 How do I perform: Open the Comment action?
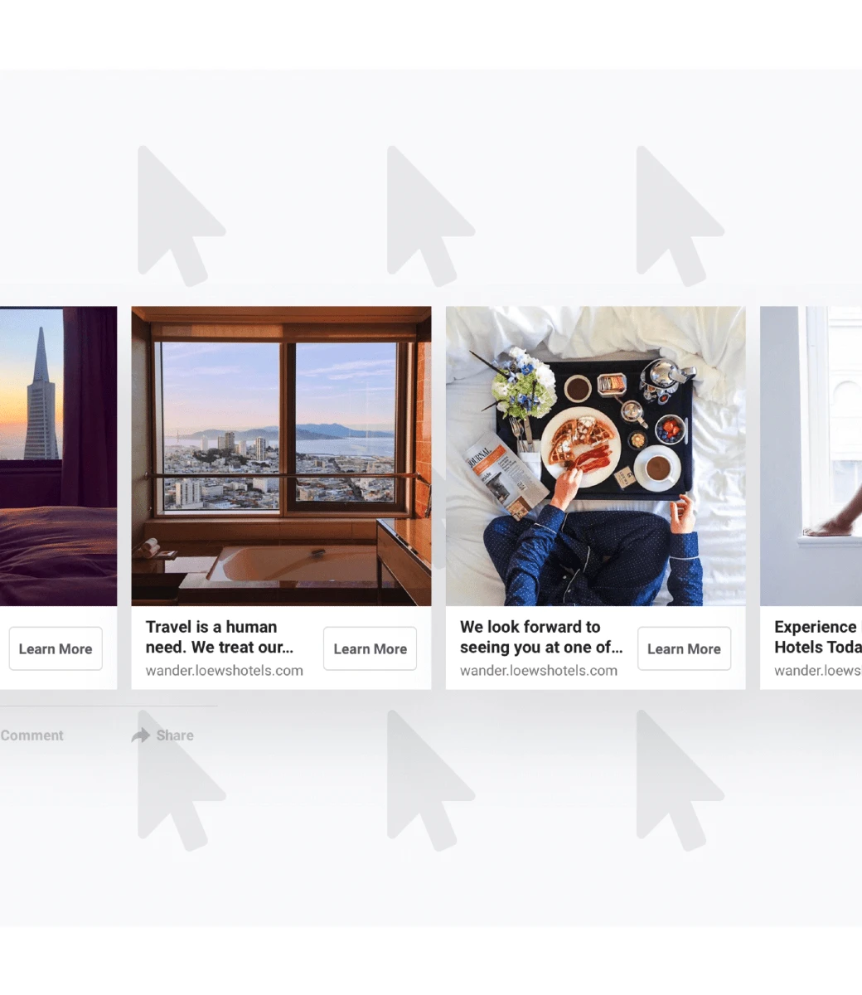click(x=31, y=735)
